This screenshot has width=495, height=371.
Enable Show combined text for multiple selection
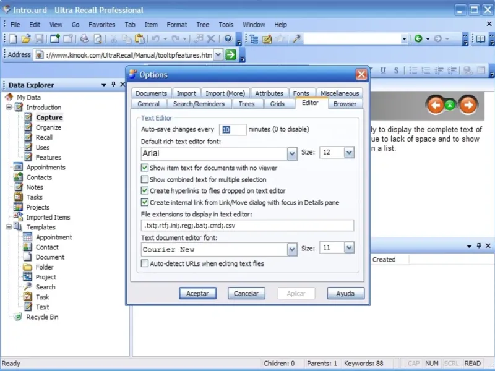click(145, 179)
